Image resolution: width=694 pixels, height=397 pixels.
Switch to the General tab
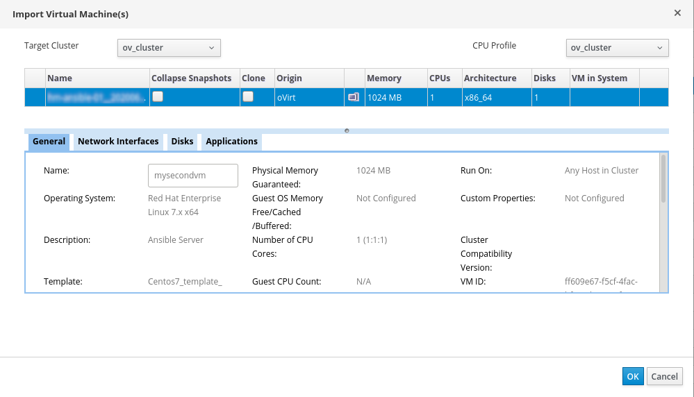coord(49,142)
